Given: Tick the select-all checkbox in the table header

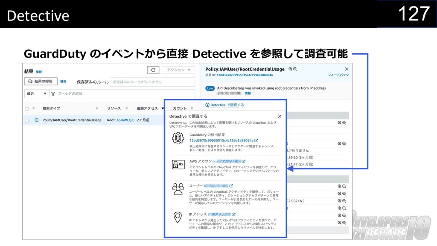Looking at the screenshot, I should click(x=27, y=109).
